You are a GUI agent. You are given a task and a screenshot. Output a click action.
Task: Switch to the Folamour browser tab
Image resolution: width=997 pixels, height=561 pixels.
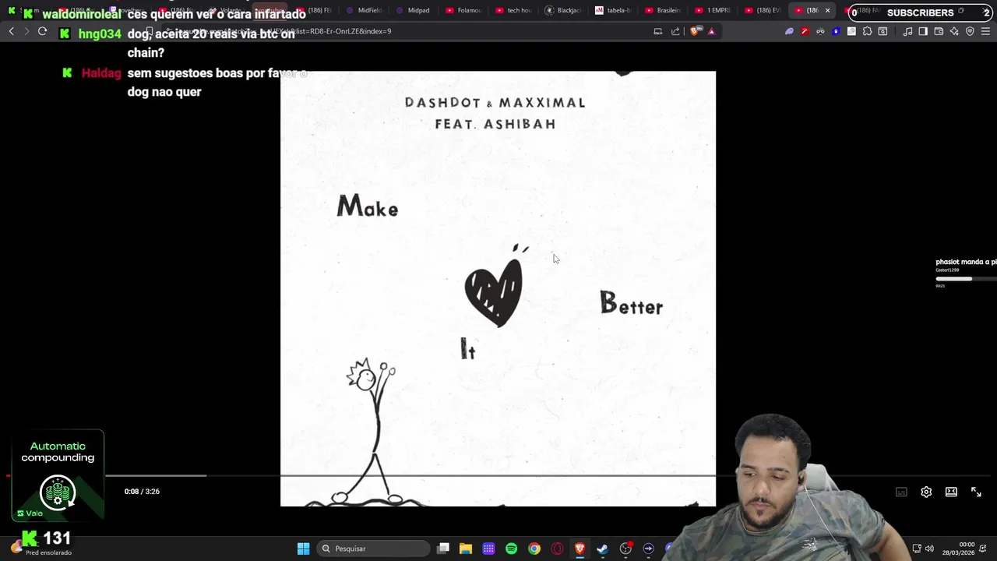point(463,10)
